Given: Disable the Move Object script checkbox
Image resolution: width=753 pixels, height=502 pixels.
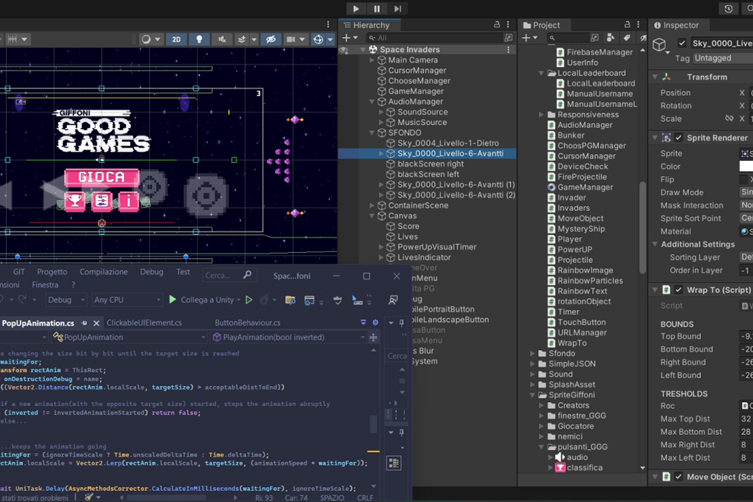Looking at the screenshot, I should pos(678,477).
